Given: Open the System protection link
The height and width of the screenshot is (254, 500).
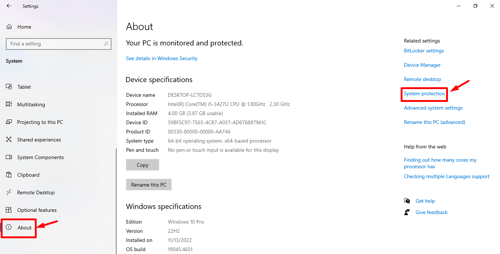Looking at the screenshot, I should click(x=424, y=94).
